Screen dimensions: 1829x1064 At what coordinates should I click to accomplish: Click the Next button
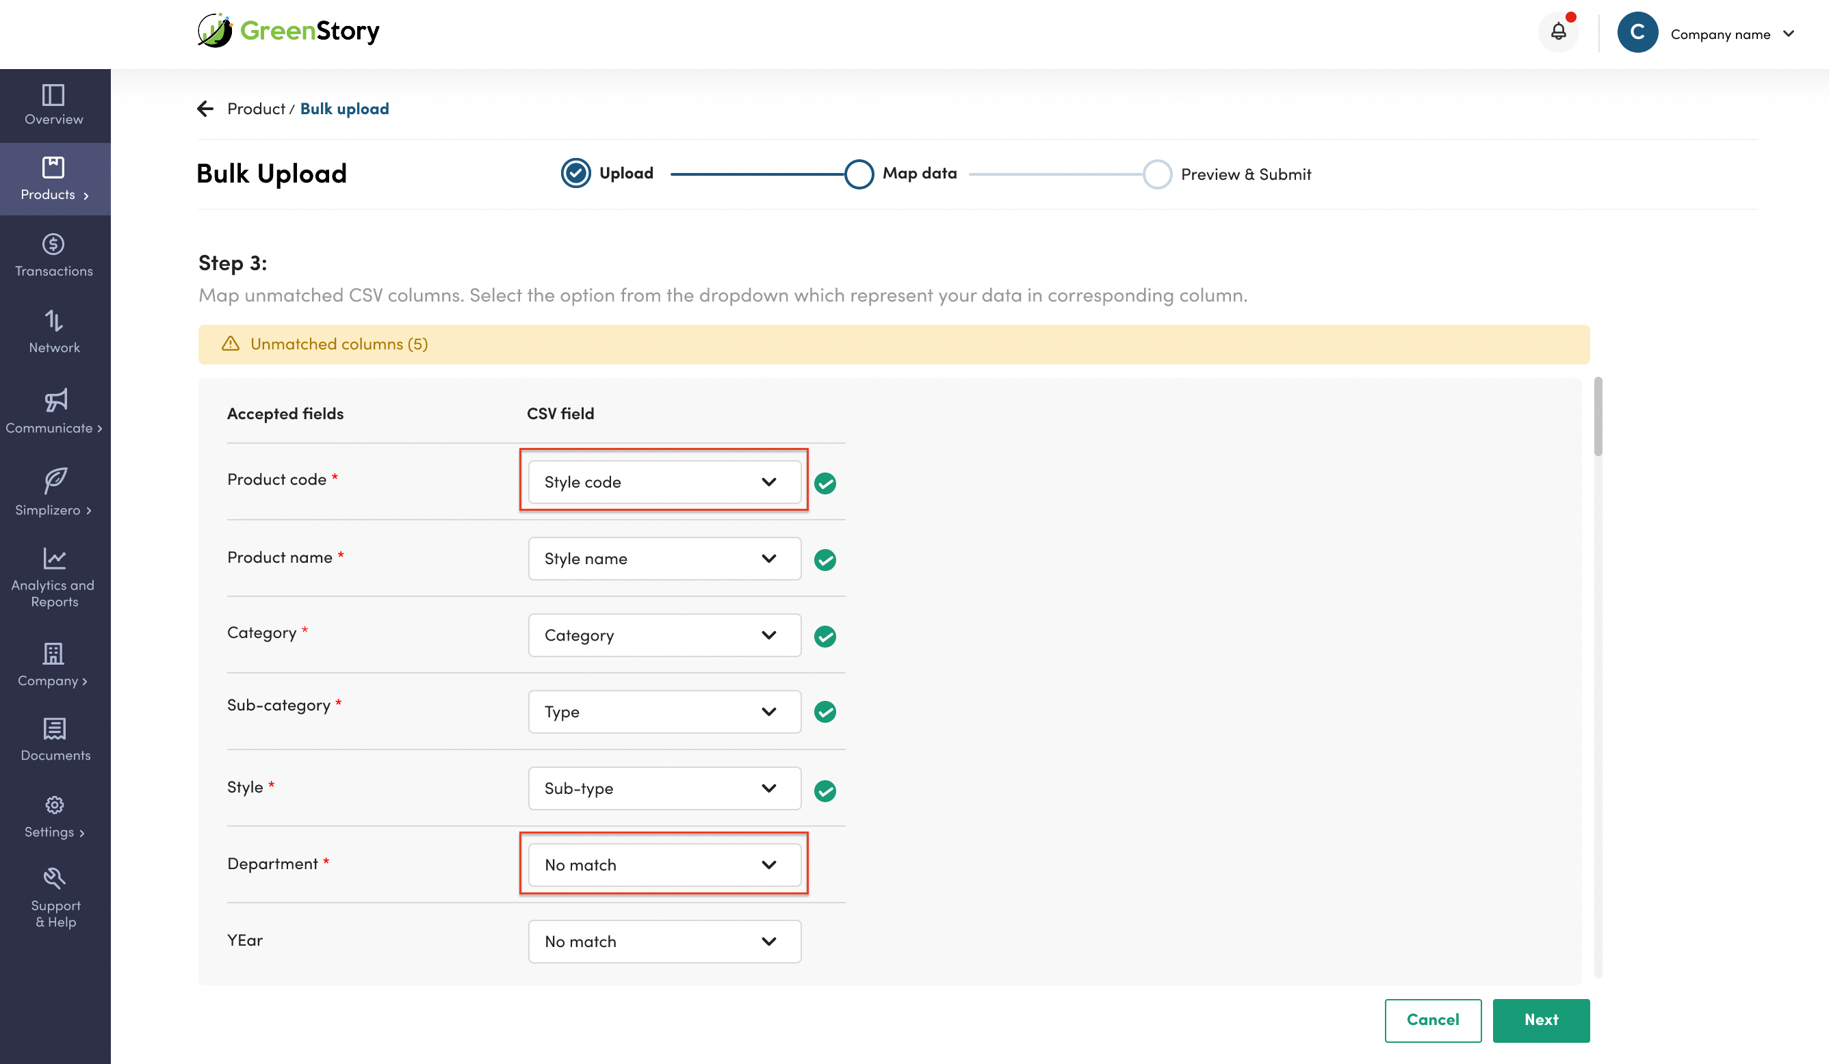[1540, 1019]
